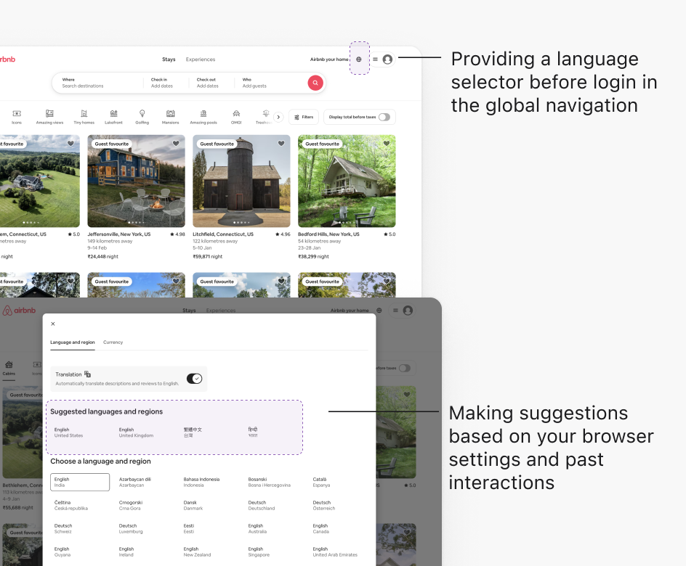Select the Amazing pools category

pyautogui.click(x=203, y=117)
